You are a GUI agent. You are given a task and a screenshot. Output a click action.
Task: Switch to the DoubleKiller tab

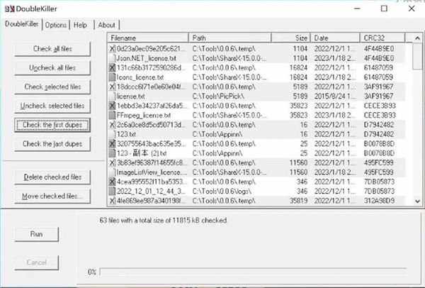tap(21, 24)
